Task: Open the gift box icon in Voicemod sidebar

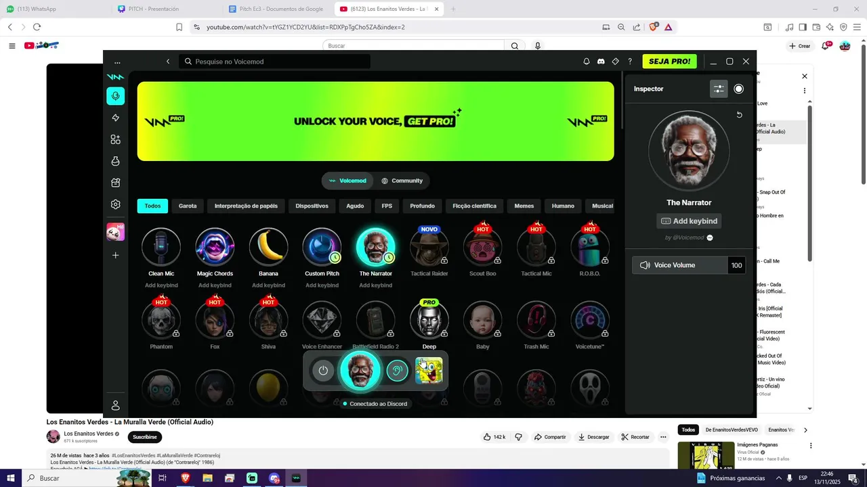Action: pyautogui.click(x=115, y=183)
